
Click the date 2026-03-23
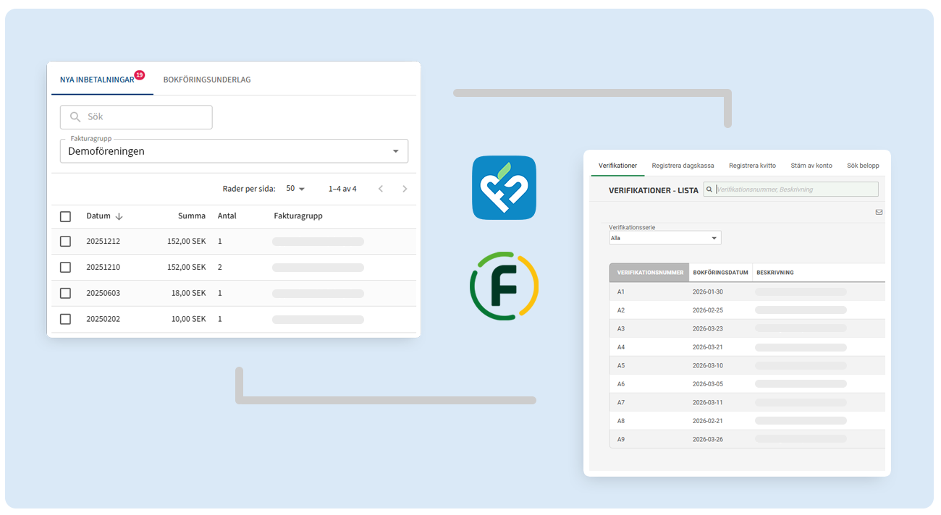pos(708,328)
